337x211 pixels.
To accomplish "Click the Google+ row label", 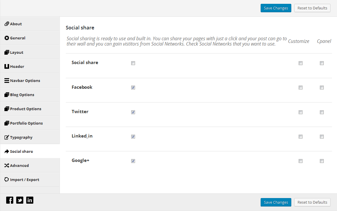I will 80,160.
